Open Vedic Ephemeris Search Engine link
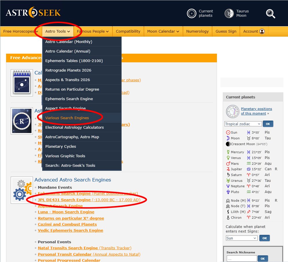The image size is (288, 262). coord(70,230)
